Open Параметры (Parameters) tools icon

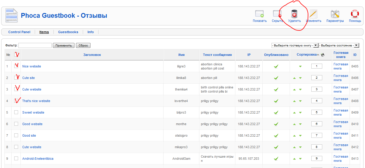pos(335,14)
